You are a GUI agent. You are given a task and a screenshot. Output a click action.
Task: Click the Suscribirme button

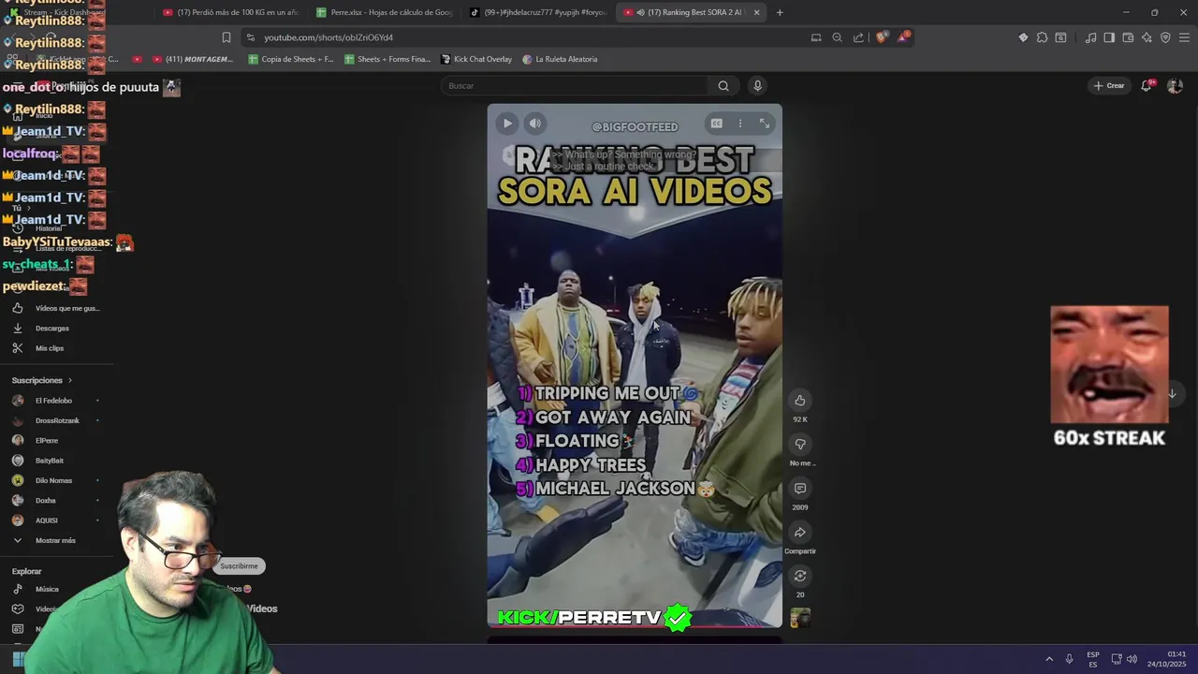tap(239, 566)
